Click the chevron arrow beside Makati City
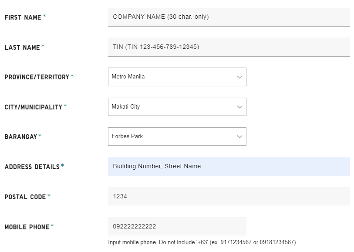Screen dimensions: 354x252 [239, 107]
